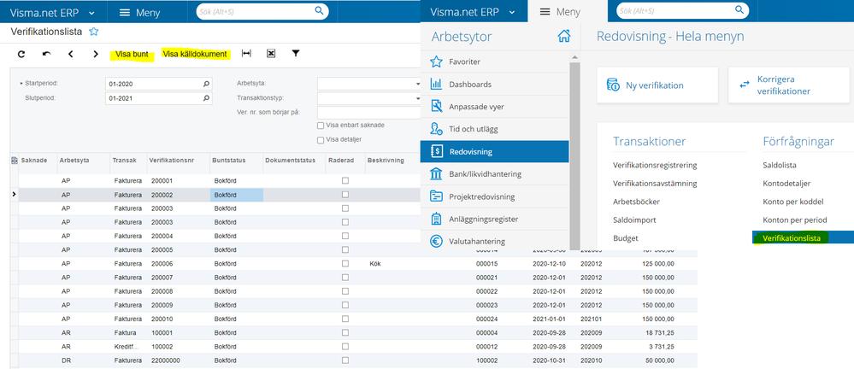This screenshot has width=854, height=369.
Task: Toggle Raderad checkbox in Kök row
Action: tap(345, 263)
